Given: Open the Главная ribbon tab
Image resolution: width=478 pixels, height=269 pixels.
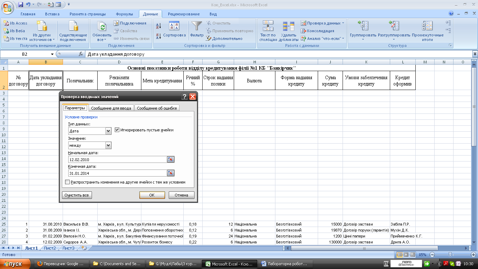Looking at the screenshot, I should [28, 14].
